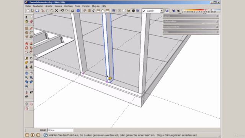Screen dimensions: 245x138
Task: Choose the Zoom Window tool
Action: [31, 77]
